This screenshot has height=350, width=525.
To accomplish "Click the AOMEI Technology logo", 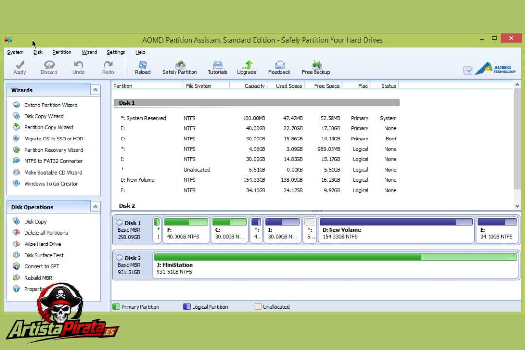I will pos(495,69).
